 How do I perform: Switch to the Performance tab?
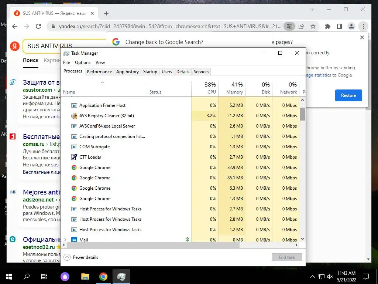[99, 72]
